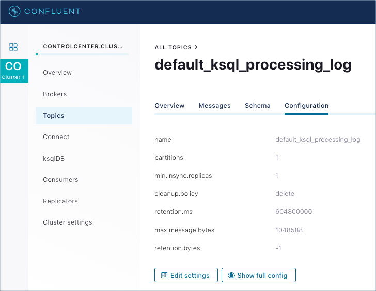Navigate to ksqlDB in the sidebar
This screenshot has width=376, height=291.
(x=54, y=159)
